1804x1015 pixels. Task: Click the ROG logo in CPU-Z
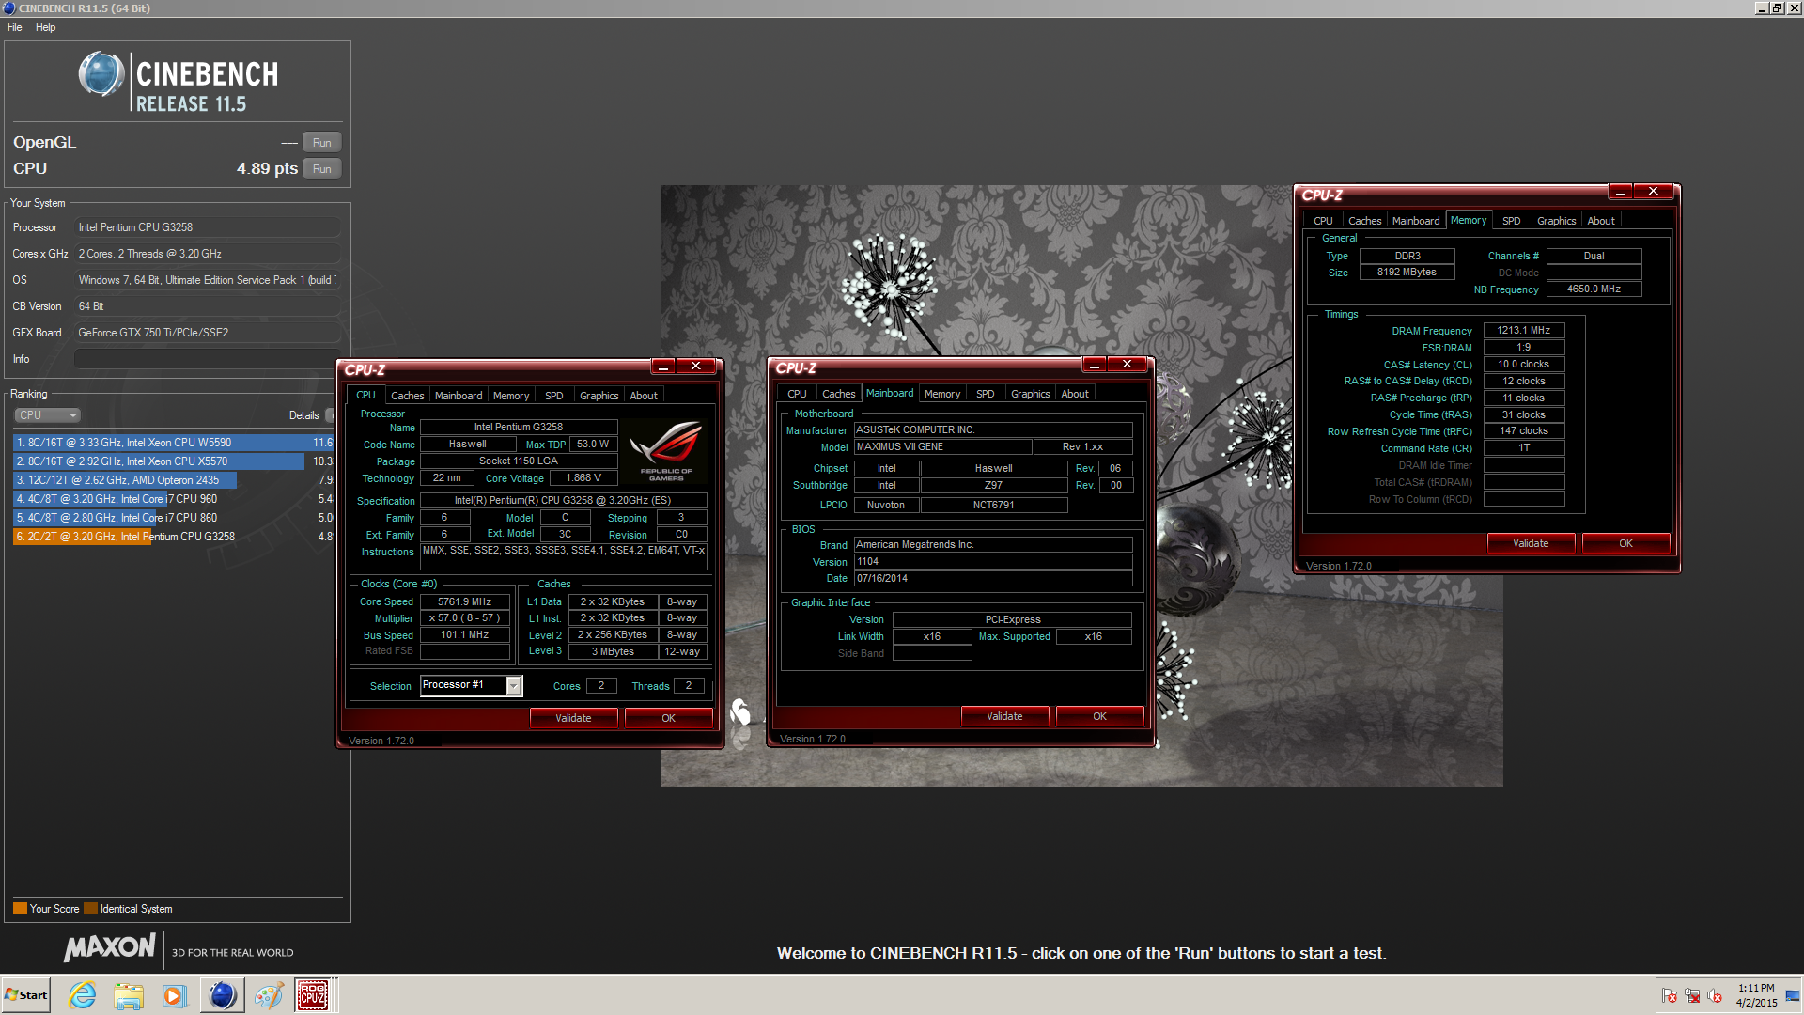666,451
